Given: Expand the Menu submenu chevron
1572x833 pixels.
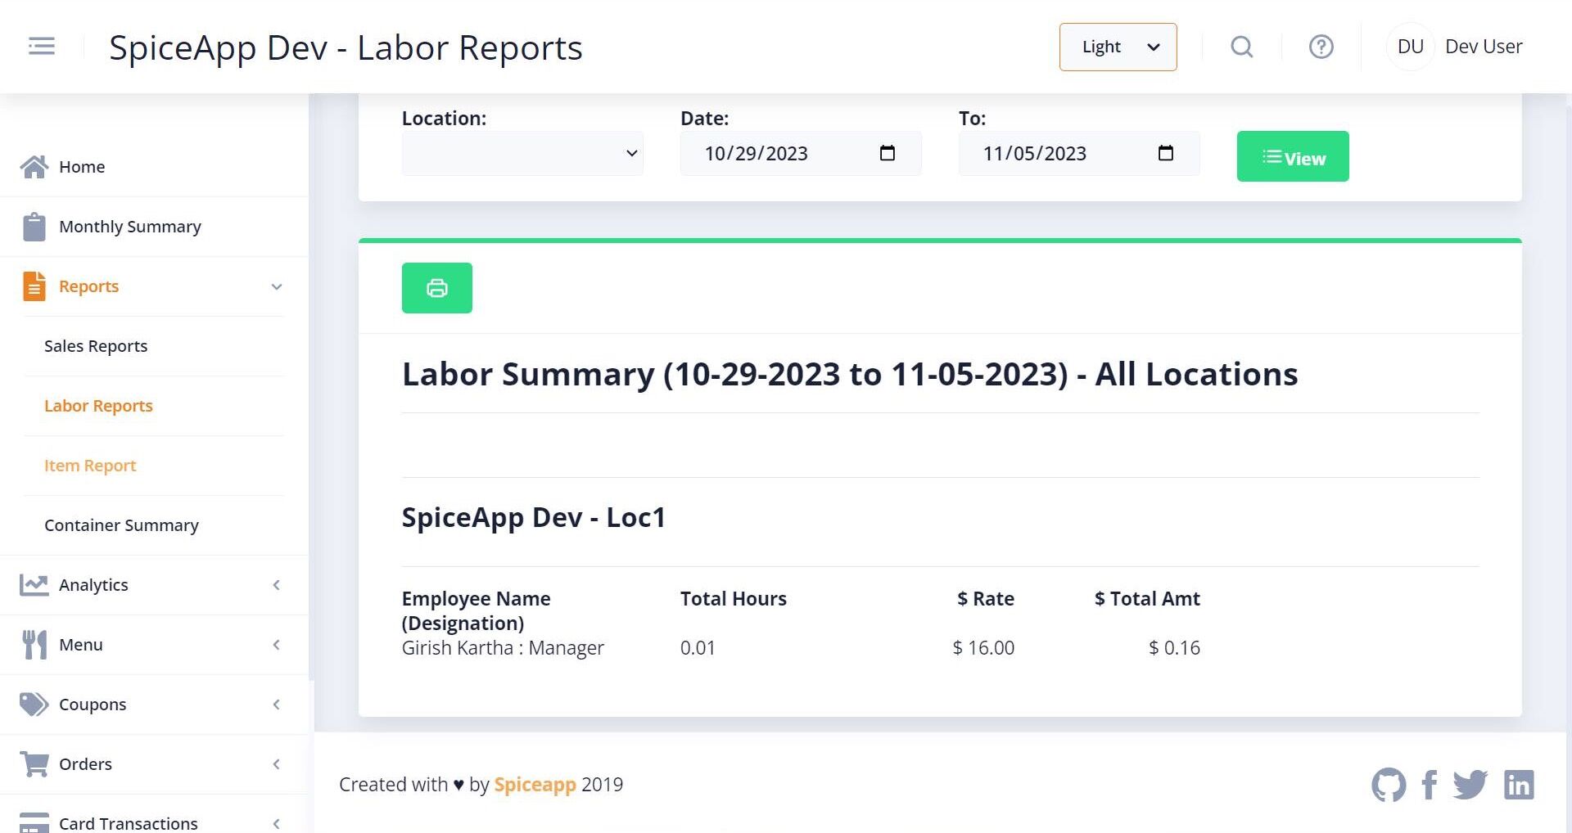Looking at the screenshot, I should click(277, 645).
